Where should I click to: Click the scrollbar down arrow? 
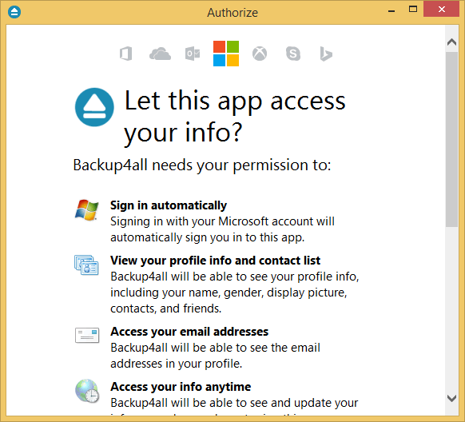tap(451, 398)
